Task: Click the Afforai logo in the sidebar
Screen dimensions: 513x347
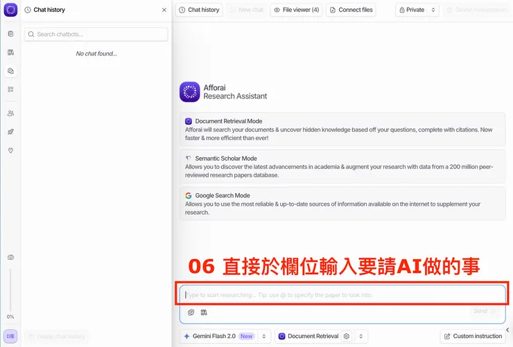Action: (x=10, y=10)
